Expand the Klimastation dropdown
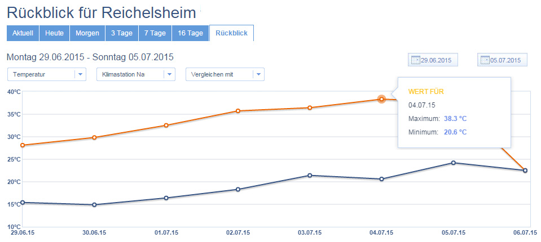Image resolution: width=541 pixels, height=242 pixels. pyautogui.click(x=169, y=74)
